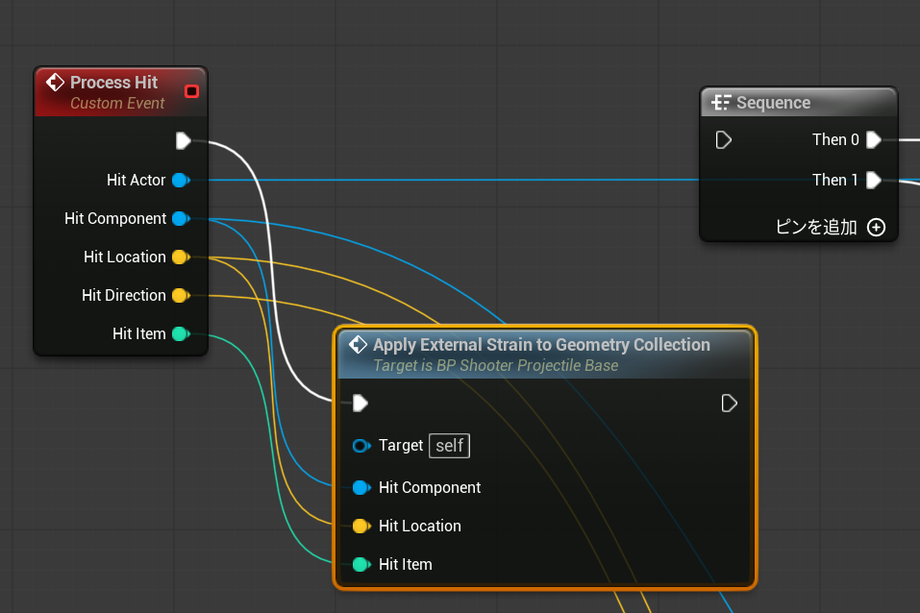Viewport: 920px width, 613px height.
Task: Click Process Hit's Hit Item output pin
Action: point(180,333)
